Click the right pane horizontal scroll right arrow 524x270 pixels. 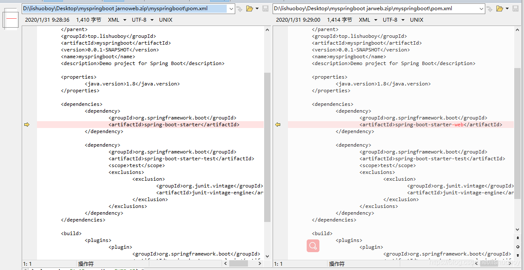510,264
